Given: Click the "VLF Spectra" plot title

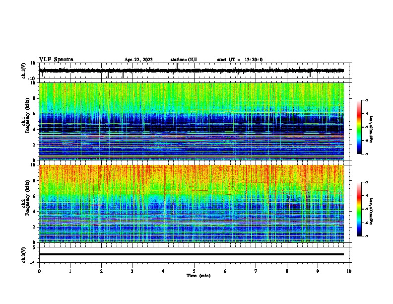Looking at the screenshot, I should pyautogui.click(x=56, y=60).
